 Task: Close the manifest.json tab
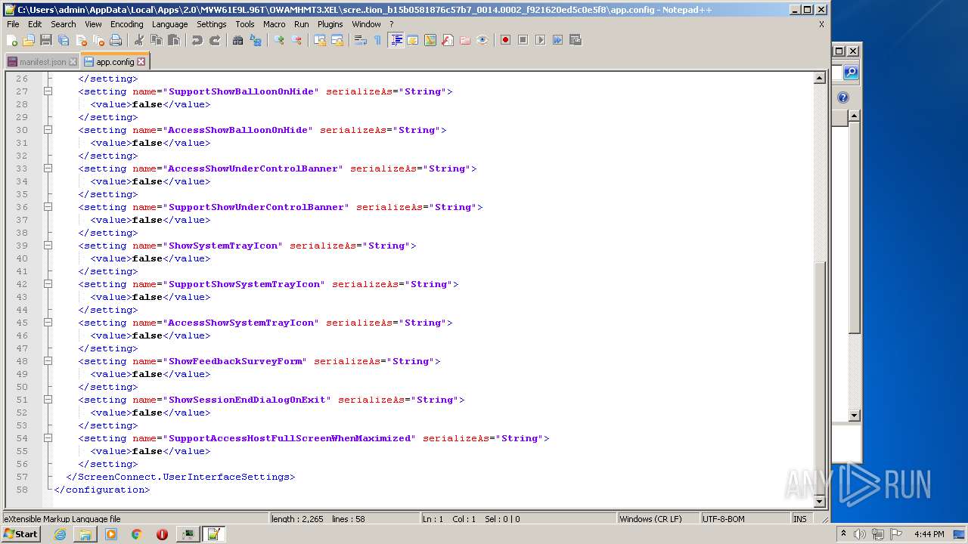[73, 62]
